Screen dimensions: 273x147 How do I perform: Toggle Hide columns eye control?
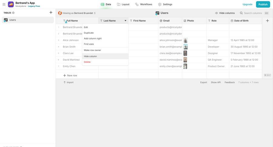pos(225,13)
